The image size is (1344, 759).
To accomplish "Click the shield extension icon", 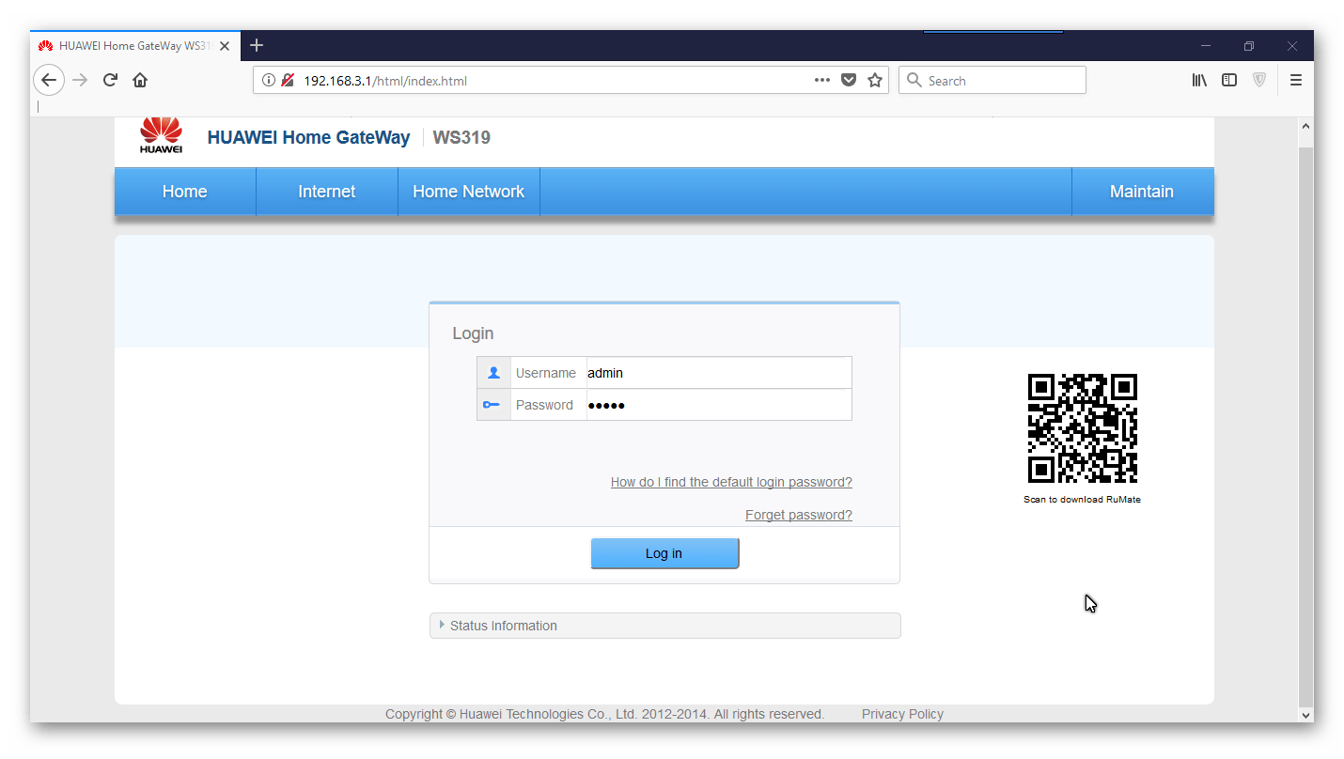I will tap(1259, 80).
